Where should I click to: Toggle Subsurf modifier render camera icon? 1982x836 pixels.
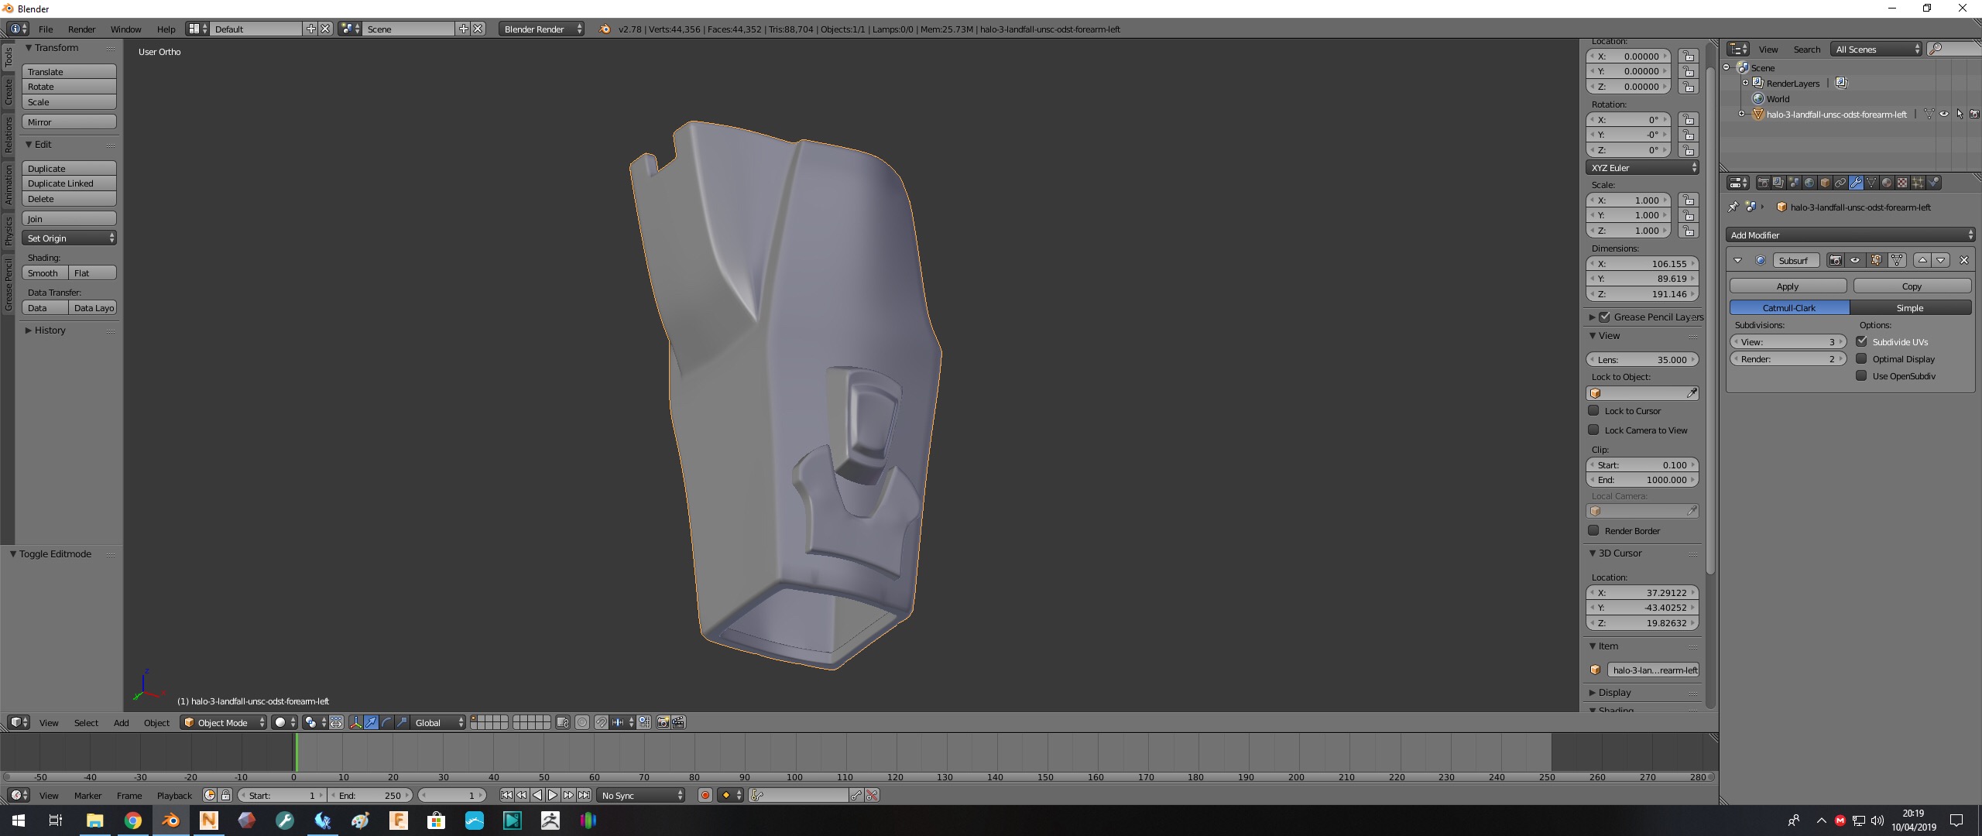click(x=1835, y=260)
